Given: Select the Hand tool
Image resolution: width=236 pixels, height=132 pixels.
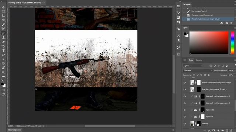Looking at the screenshot, I should (3, 68).
